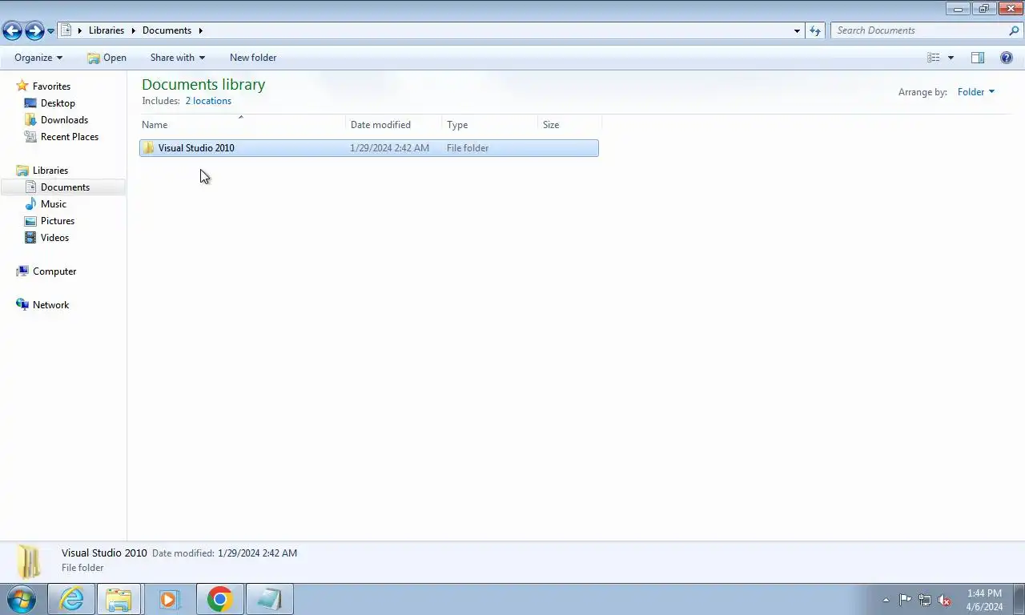Sort by the Type column header
Viewport: 1025px width, 615px height.
489,124
